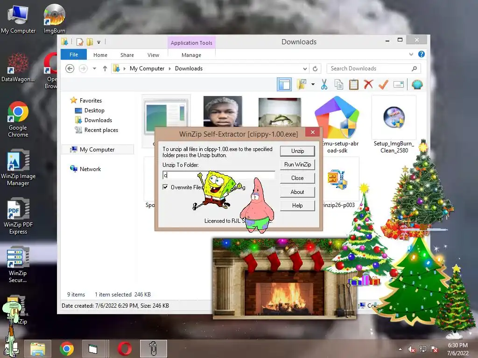Switch to the Share ribbon tab
478x358 pixels.
tap(127, 55)
